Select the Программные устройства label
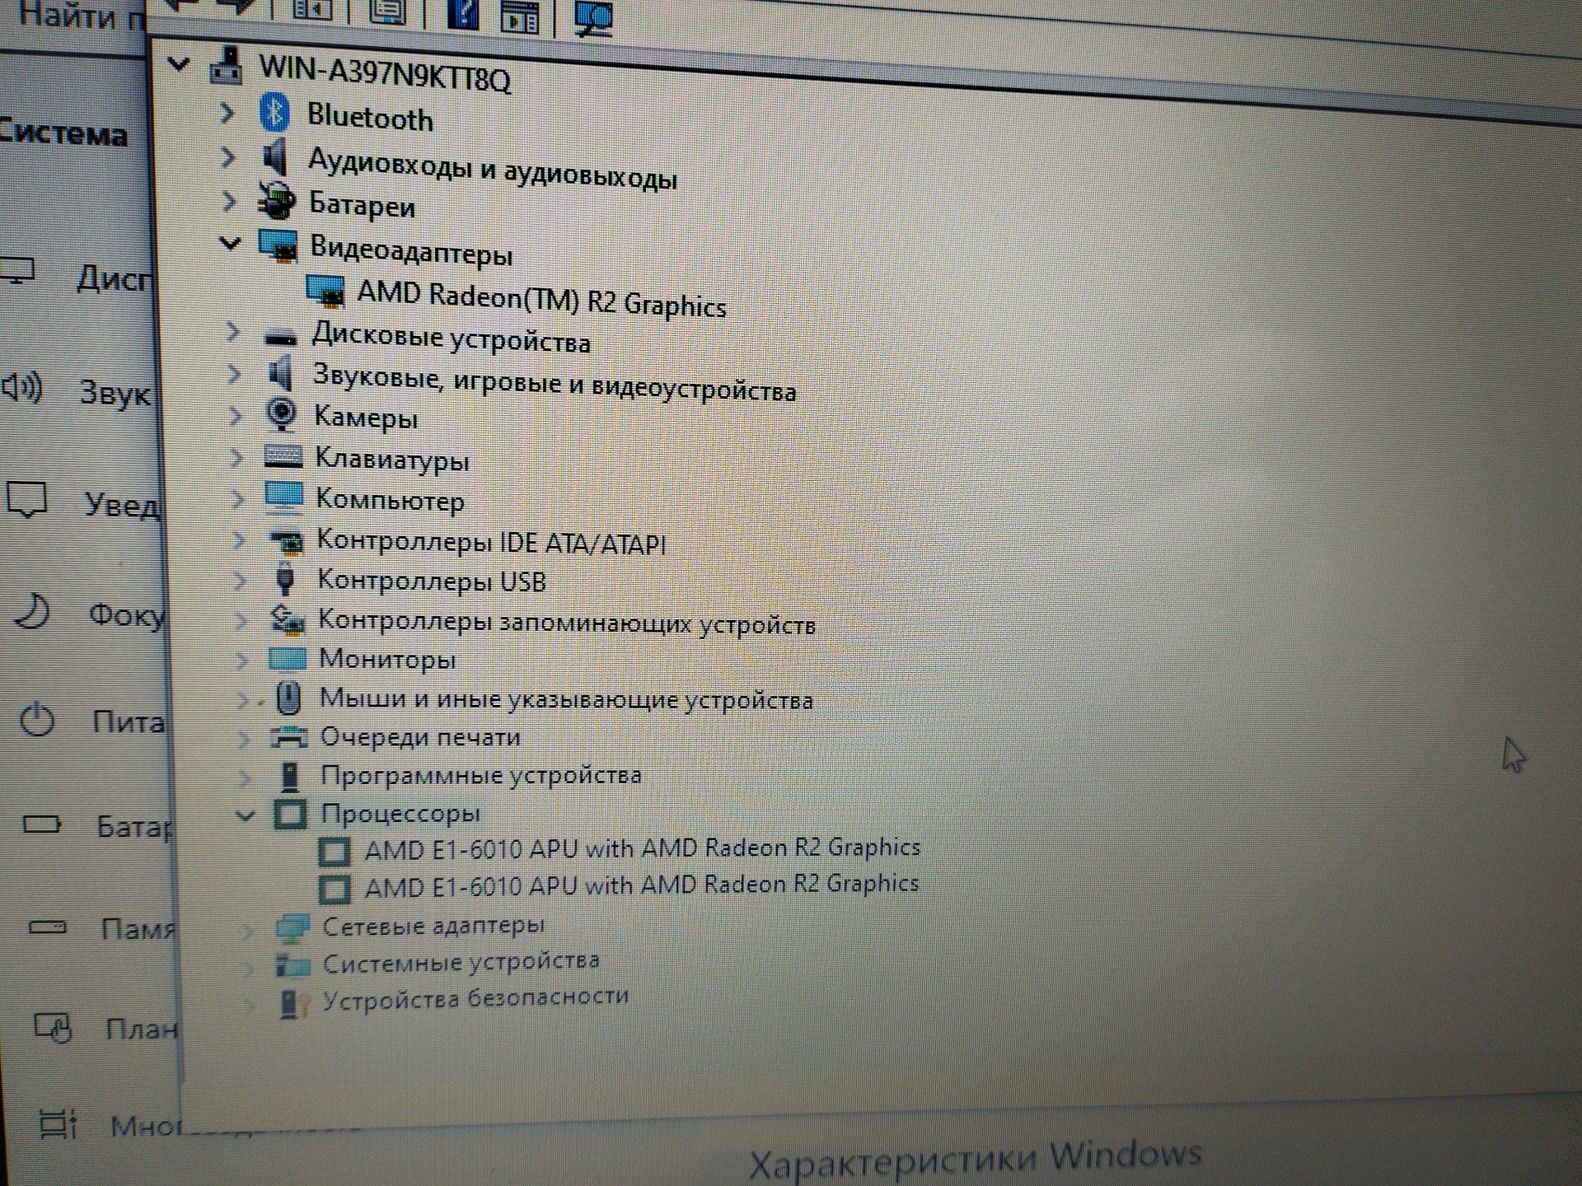 click(481, 775)
